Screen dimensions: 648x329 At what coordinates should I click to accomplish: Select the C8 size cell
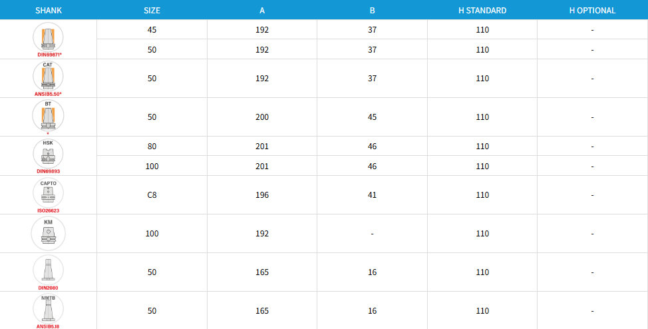(152, 195)
